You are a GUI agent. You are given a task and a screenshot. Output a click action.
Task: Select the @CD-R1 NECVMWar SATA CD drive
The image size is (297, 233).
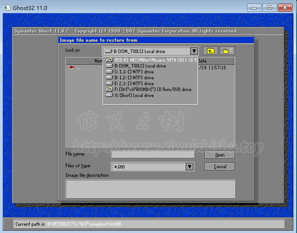click(x=151, y=60)
